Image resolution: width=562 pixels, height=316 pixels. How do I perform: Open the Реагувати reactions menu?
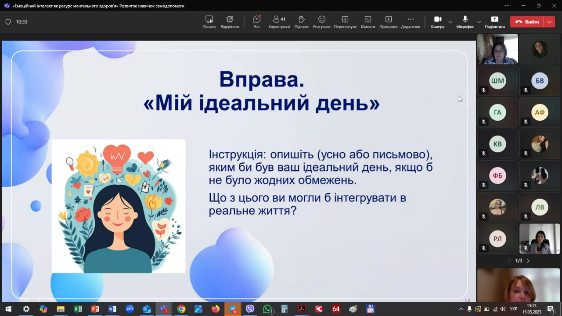click(321, 22)
